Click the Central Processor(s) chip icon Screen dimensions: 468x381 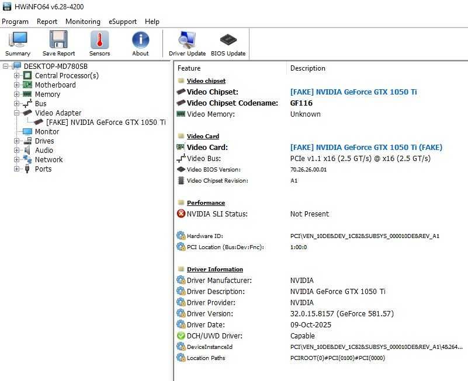[27, 75]
